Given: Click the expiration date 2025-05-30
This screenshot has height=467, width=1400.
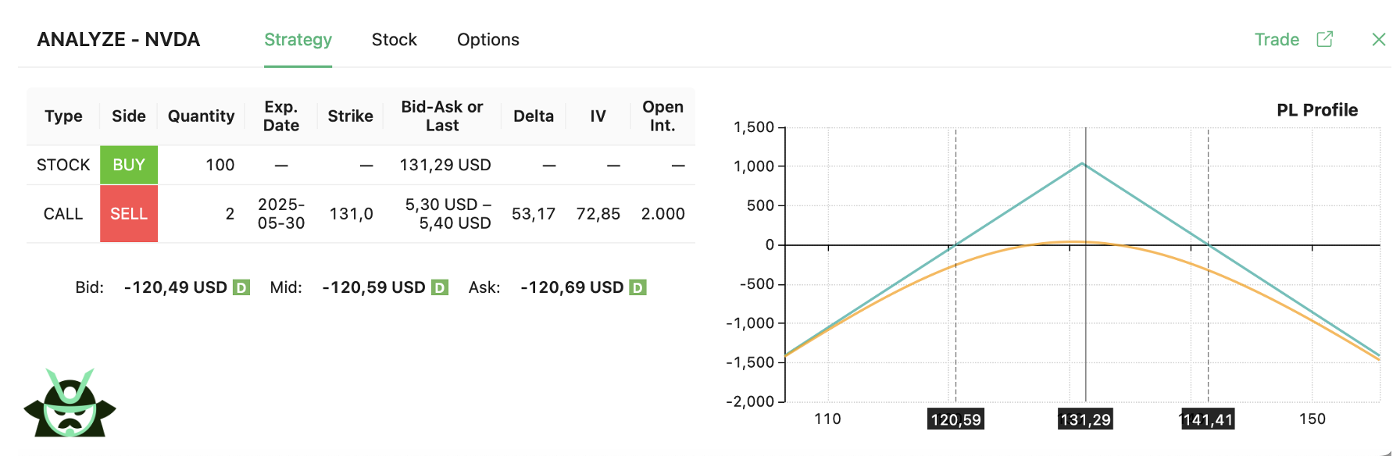Looking at the screenshot, I should coord(280,213).
